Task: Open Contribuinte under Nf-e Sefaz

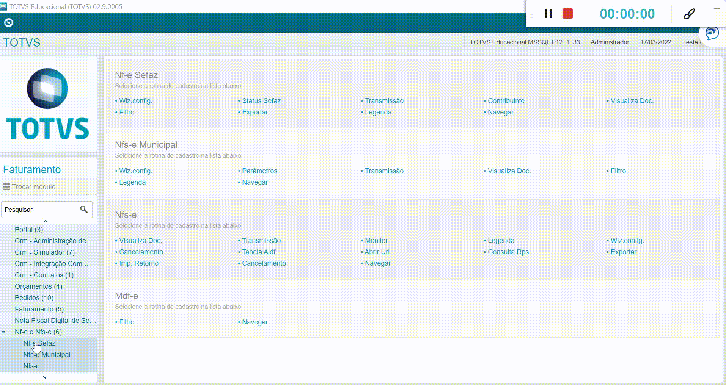Action: pos(506,101)
